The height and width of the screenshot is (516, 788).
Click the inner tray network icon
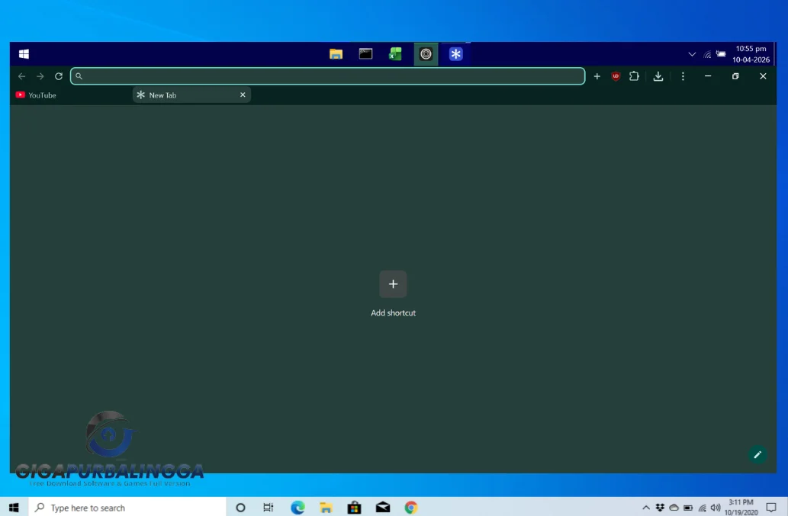(x=707, y=54)
